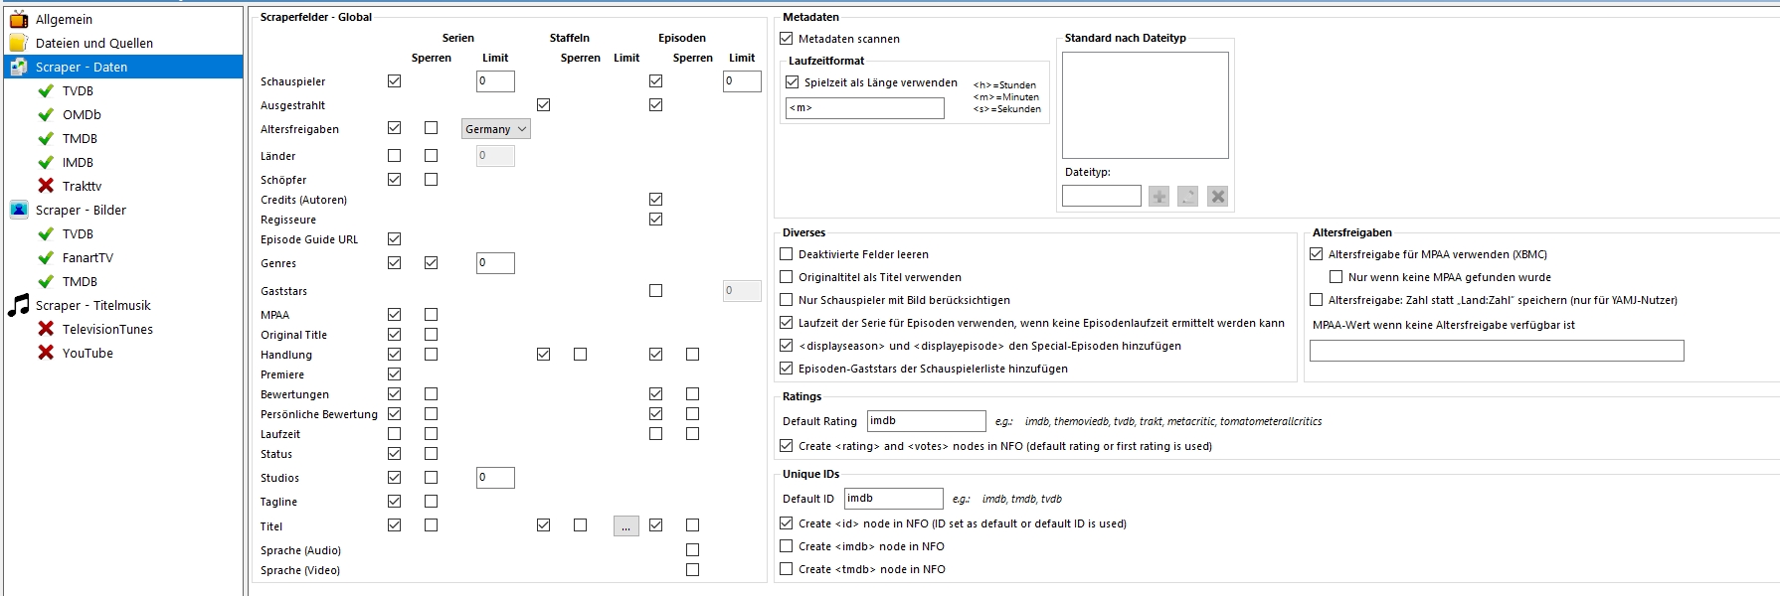Click red X icon beside Trakttv
The height and width of the screenshot is (596, 1780).
click(46, 186)
